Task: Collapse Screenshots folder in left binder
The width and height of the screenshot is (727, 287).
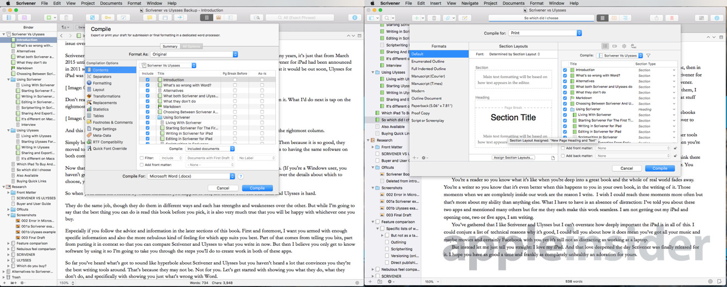Action: 9,215
